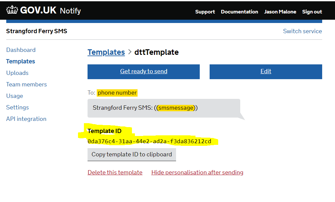This screenshot has width=335, height=202.
Task: Copy template ID to clipboard
Action: (x=131, y=154)
